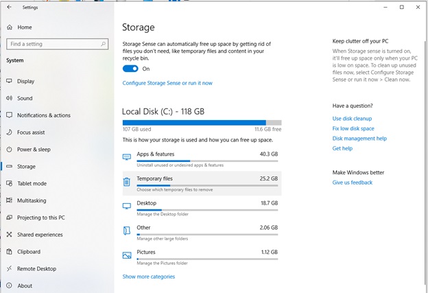
Task: Click the Local Disk C: usage bar
Action: tap(202, 123)
